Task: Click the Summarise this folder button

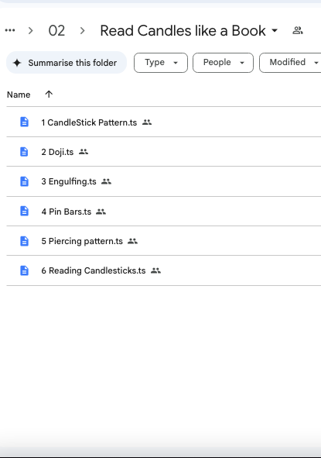Action: (x=67, y=63)
